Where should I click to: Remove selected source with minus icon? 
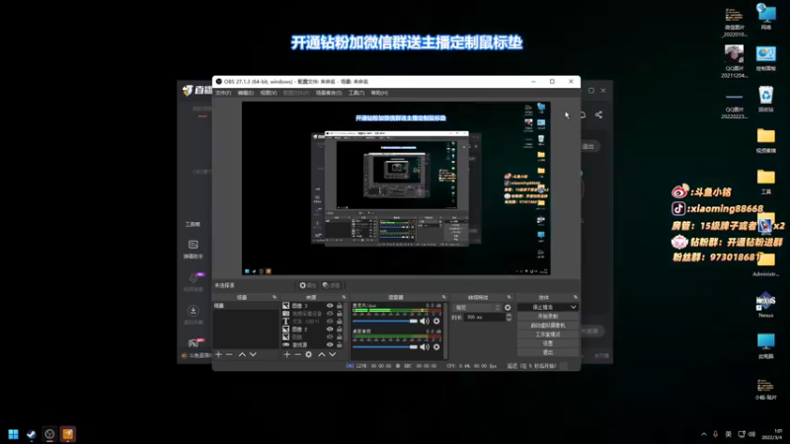(x=297, y=354)
